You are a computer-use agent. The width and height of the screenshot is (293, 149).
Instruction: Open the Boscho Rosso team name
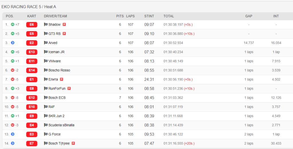59,70
